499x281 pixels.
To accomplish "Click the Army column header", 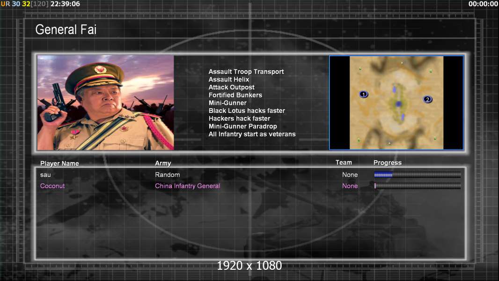I will [163, 163].
